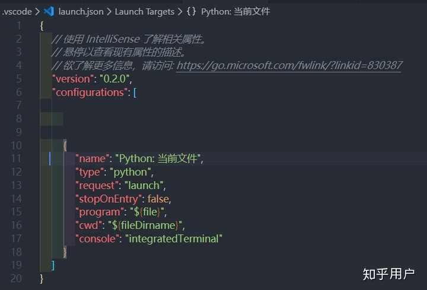Click the "${fileDirname}" value
This screenshot has height=290, width=427.
point(145,225)
